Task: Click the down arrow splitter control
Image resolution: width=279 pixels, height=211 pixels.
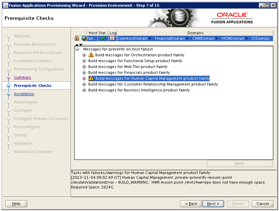Action: point(81,45)
